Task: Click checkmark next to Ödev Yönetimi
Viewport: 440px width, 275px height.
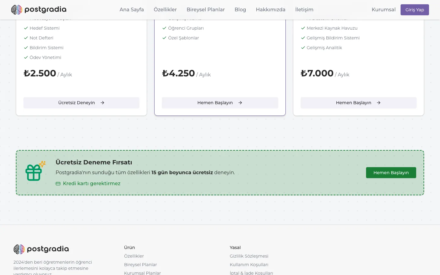Action: 26,57
